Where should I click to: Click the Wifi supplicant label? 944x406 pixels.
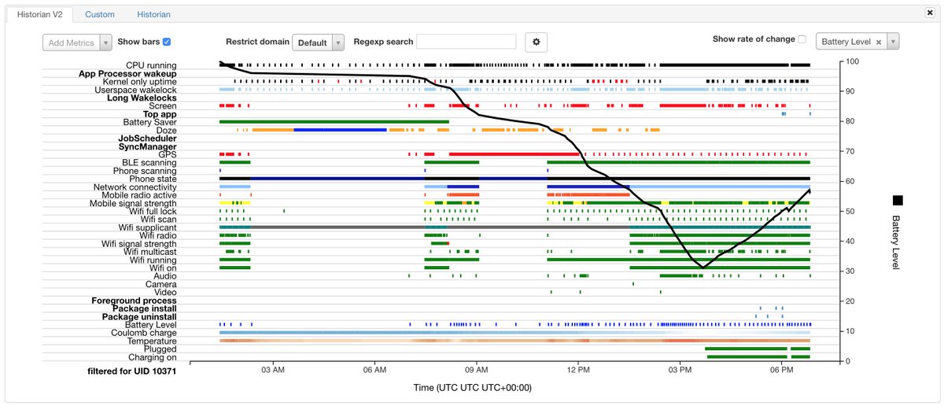(x=148, y=228)
